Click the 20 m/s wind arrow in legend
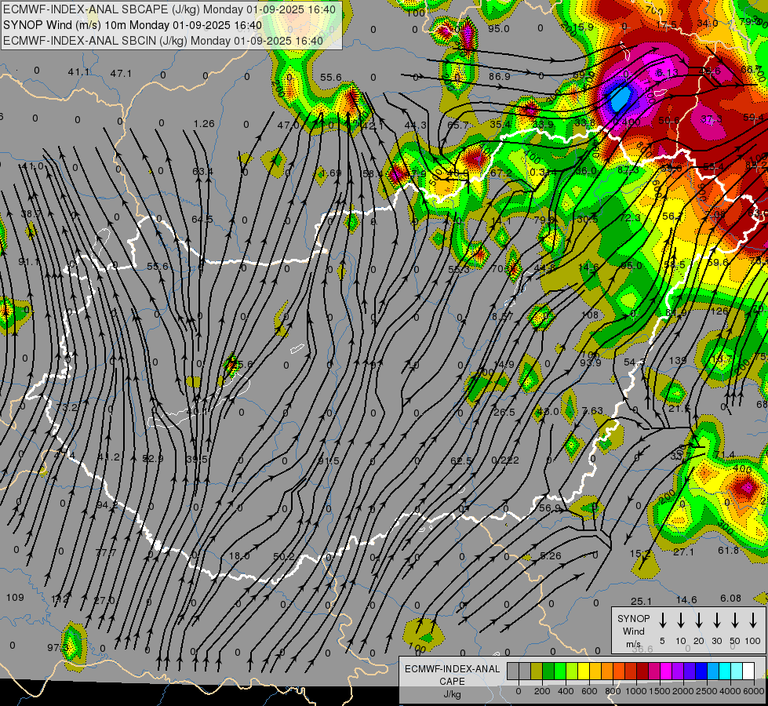The width and height of the screenshot is (768, 706). [x=698, y=620]
